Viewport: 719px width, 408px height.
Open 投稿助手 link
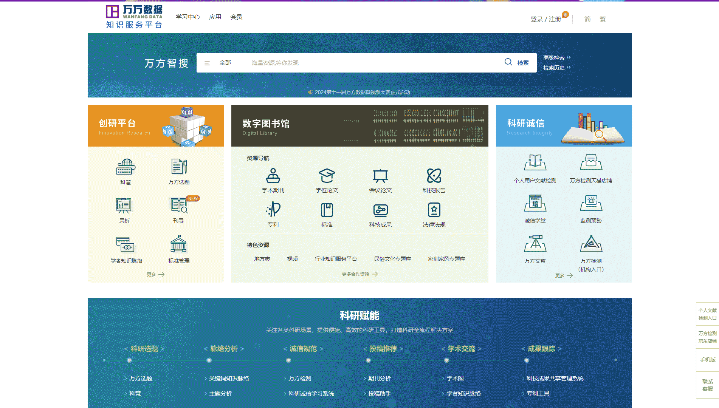click(x=380, y=394)
